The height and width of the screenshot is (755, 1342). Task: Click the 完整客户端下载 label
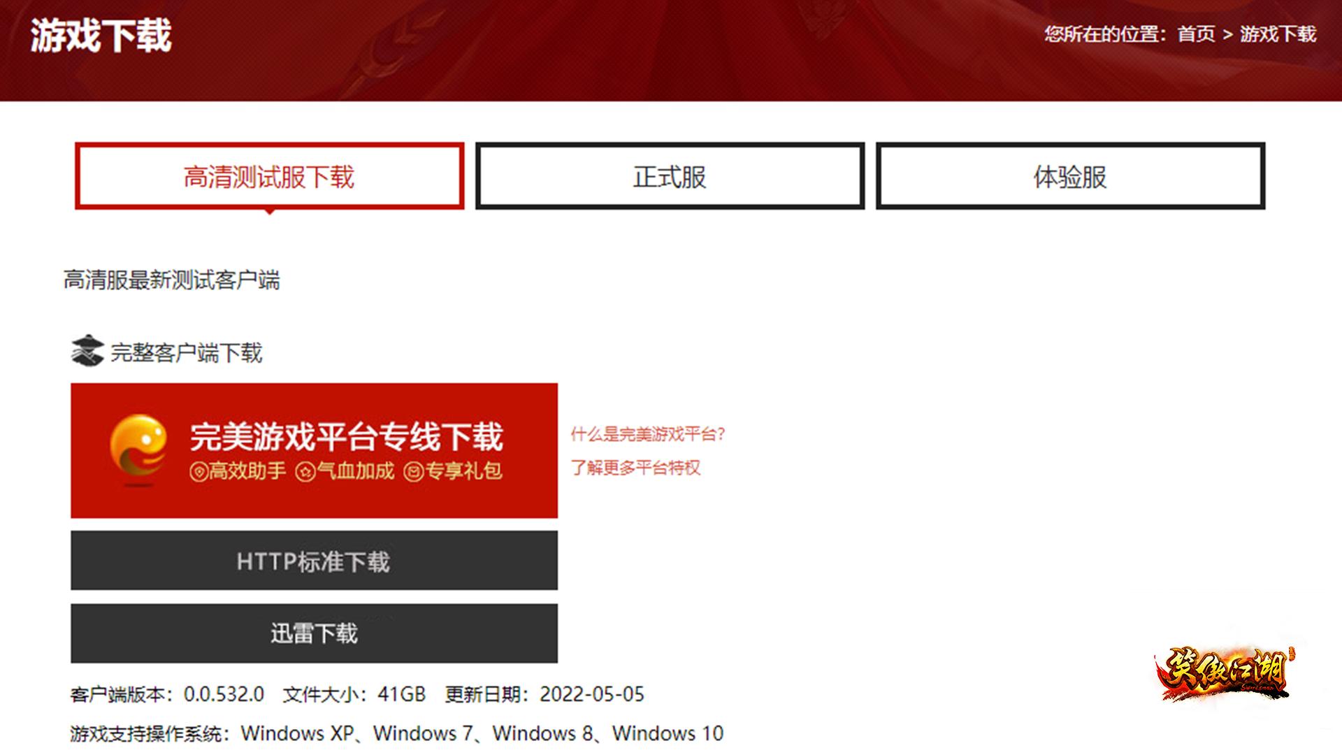tap(187, 352)
